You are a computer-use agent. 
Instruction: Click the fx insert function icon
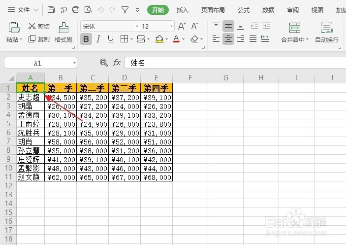coord(117,63)
